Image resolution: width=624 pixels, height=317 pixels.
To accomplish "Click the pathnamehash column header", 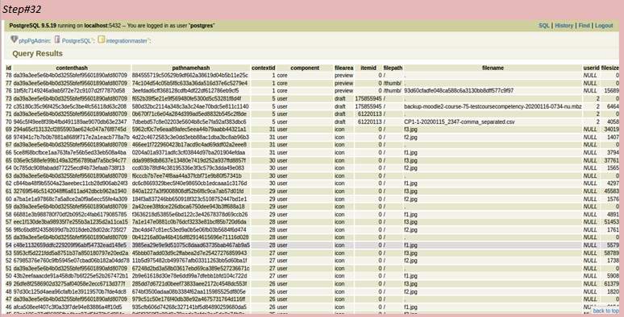I will (190, 68).
